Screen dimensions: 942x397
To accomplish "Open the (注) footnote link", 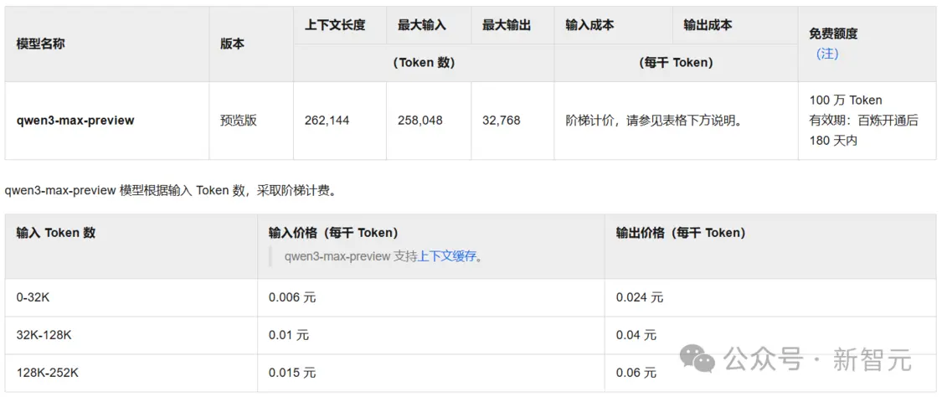I will tap(827, 54).
